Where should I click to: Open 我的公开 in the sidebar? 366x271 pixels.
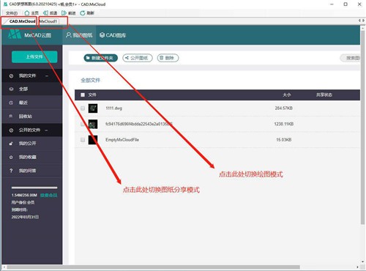tap(31, 144)
